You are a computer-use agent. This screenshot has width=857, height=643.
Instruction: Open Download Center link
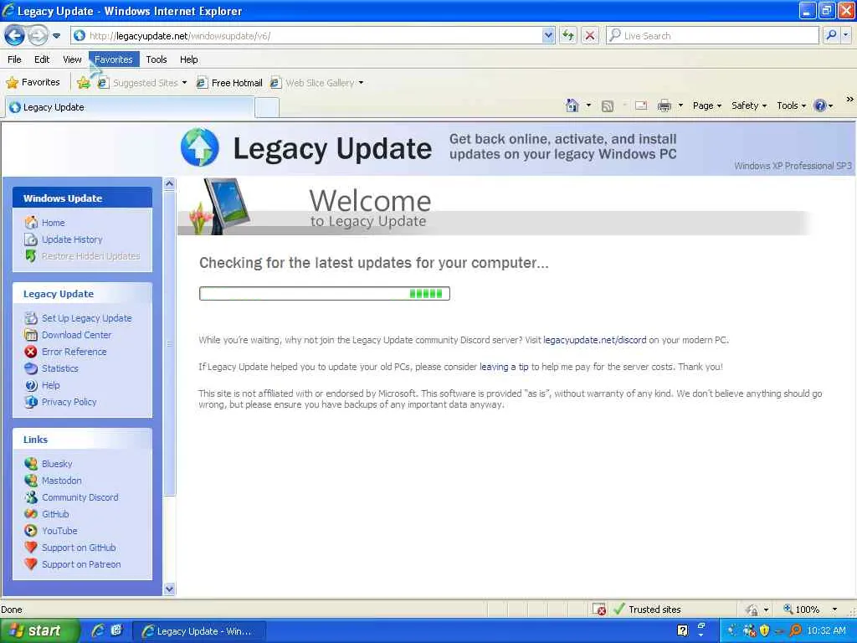(x=76, y=335)
